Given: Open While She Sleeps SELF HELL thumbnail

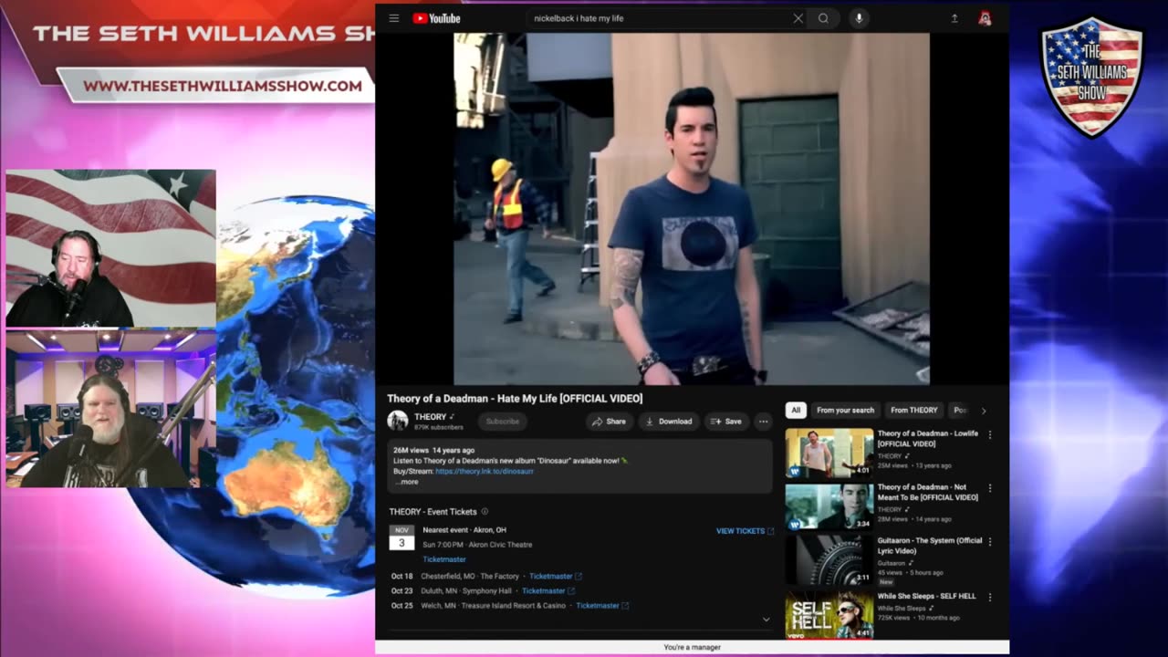Looking at the screenshot, I should point(829,614).
